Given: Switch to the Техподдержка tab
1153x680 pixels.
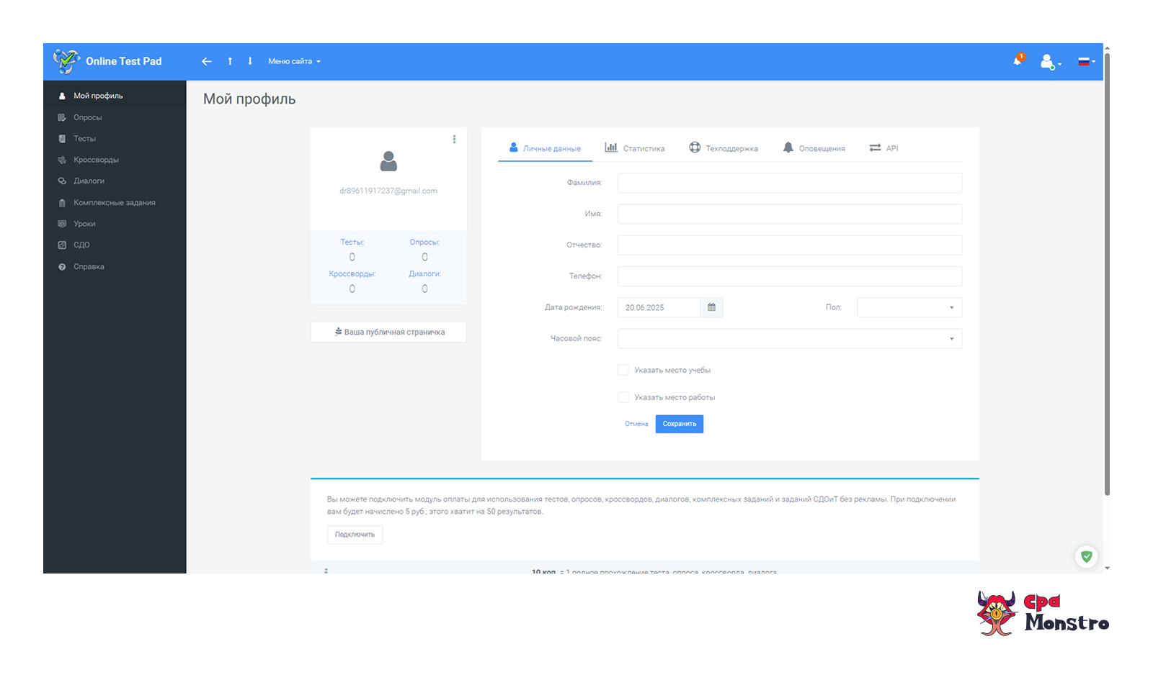Looking at the screenshot, I should tap(724, 148).
